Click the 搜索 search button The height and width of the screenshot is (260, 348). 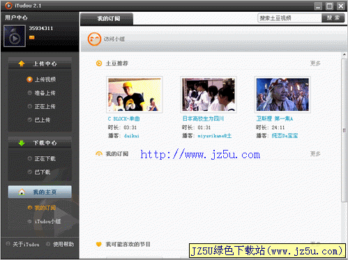[333, 18]
